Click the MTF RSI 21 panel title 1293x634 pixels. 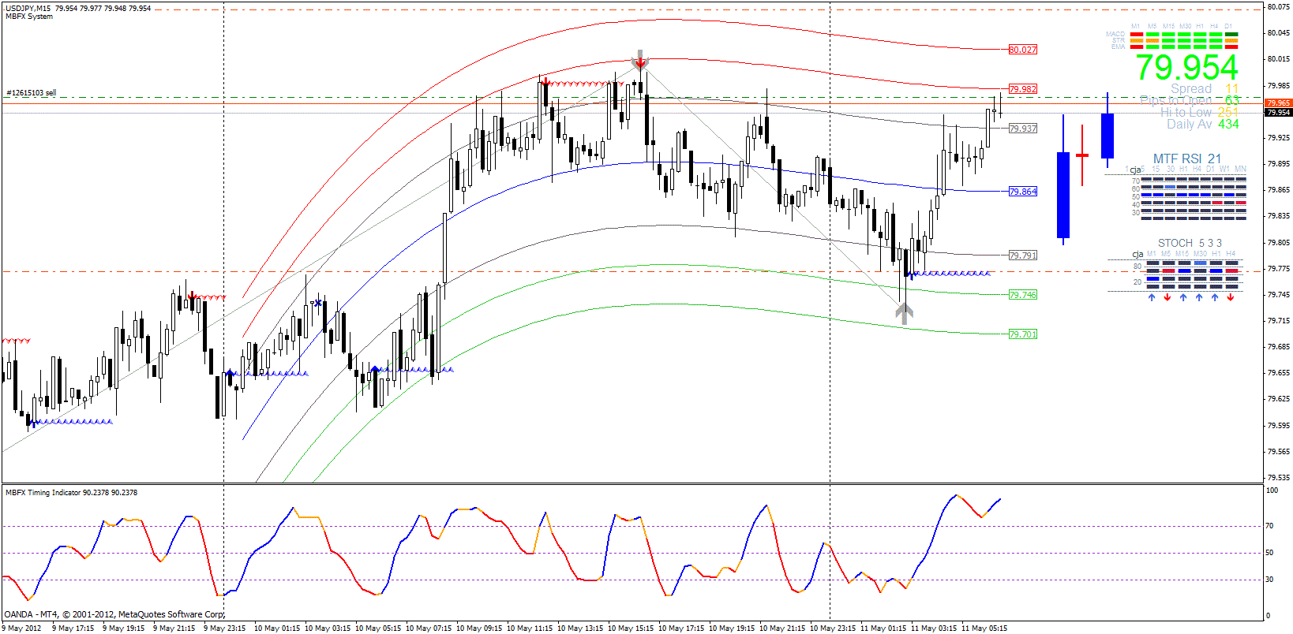1186,159
